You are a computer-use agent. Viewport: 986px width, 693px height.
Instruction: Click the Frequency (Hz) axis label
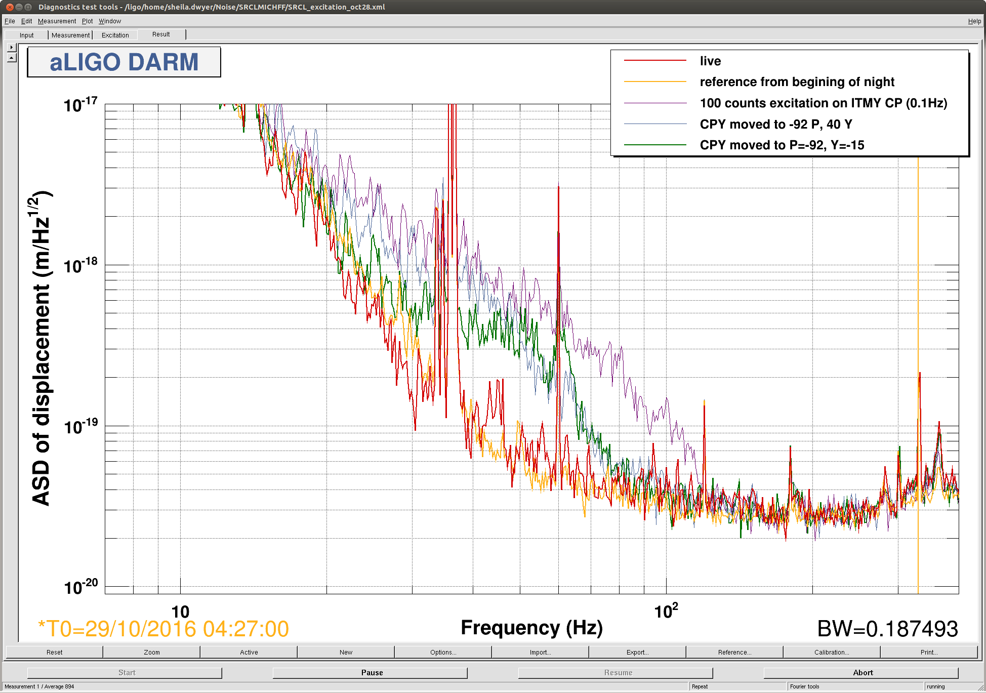click(x=531, y=628)
